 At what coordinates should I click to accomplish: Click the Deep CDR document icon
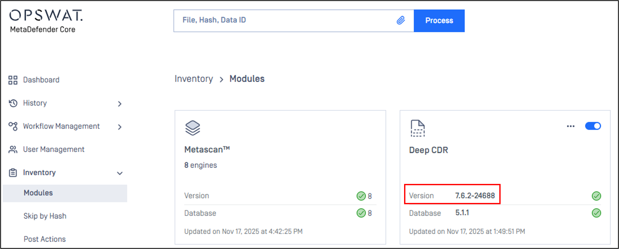click(x=417, y=128)
